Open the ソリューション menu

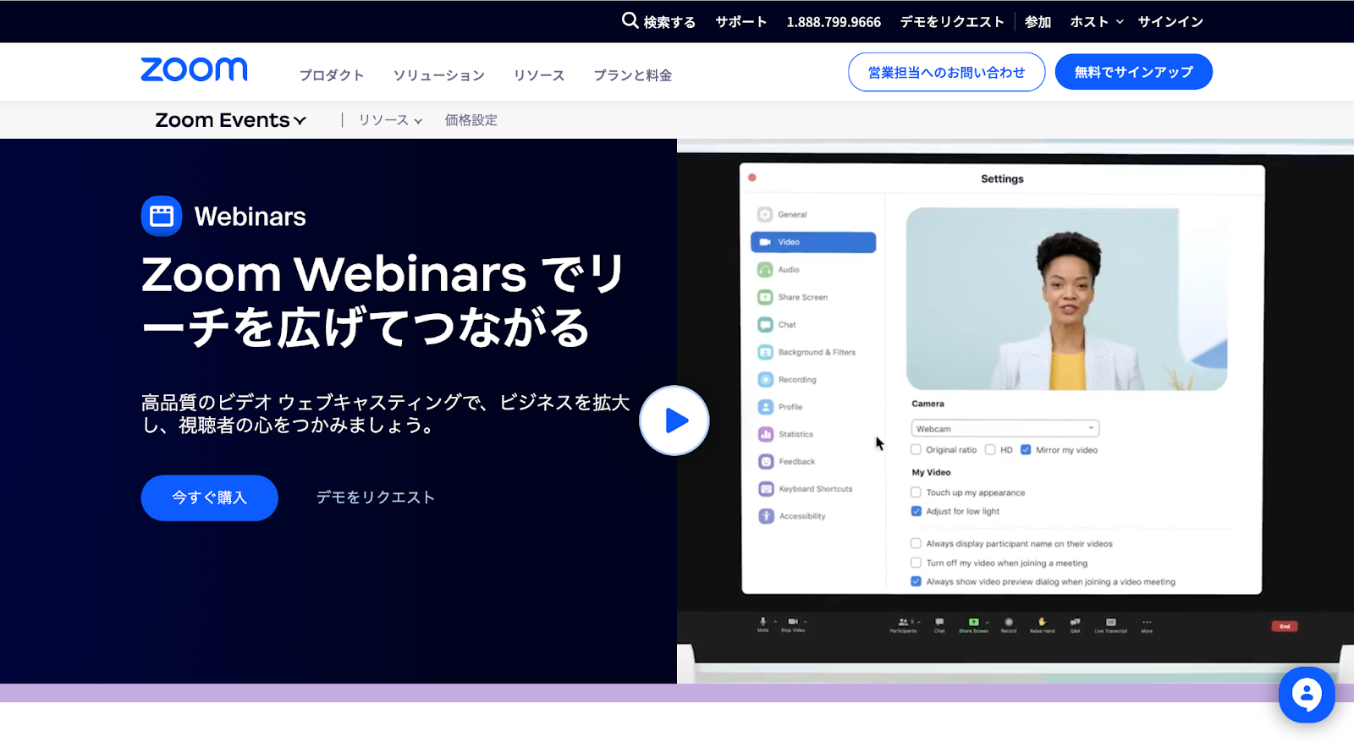(x=439, y=75)
